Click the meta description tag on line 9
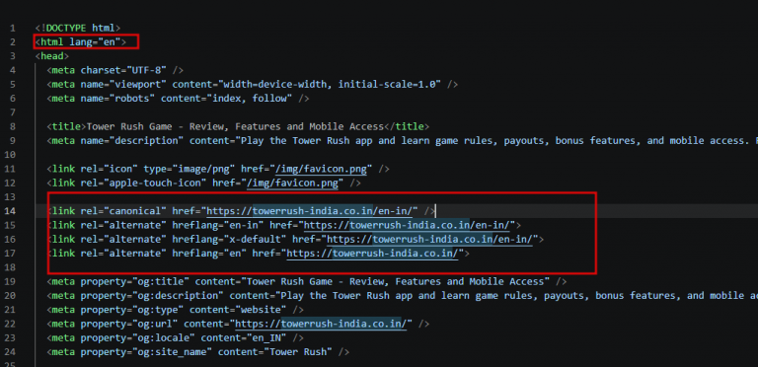758x367 pixels. (403, 140)
